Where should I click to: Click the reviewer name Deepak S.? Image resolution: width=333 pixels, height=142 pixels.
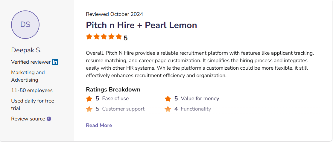[26, 50]
